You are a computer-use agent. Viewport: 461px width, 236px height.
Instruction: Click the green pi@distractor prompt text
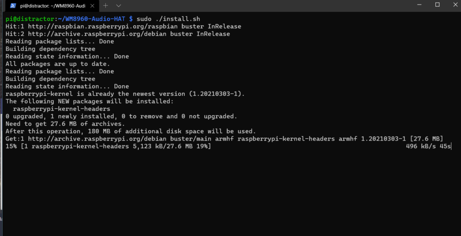(x=30, y=19)
